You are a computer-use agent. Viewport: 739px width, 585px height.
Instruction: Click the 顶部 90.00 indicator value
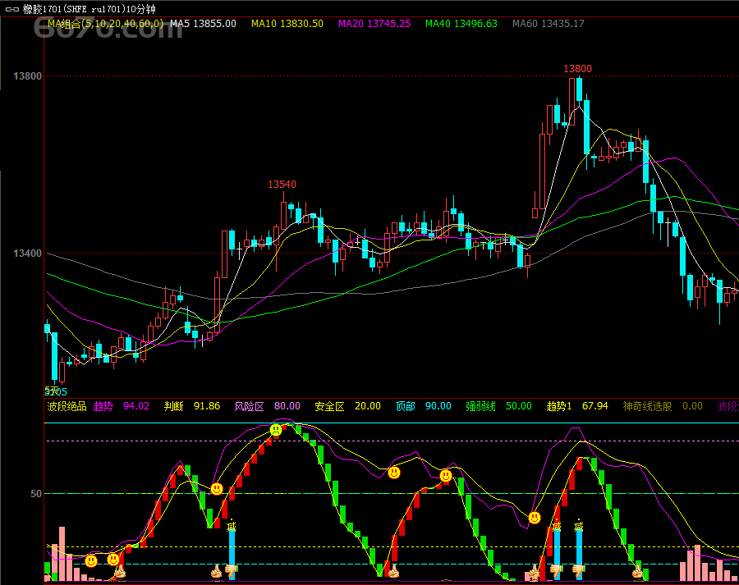pos(423,406)
